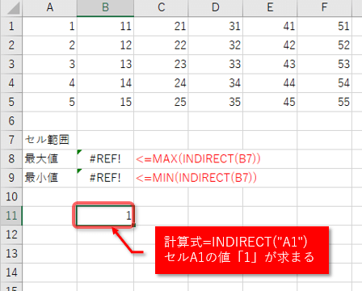
Task: Click cell A1 containing 1
Action: 49,26
